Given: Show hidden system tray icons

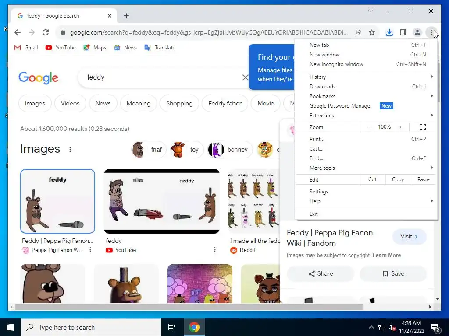Looking at the screenshot, I should 371,327.
